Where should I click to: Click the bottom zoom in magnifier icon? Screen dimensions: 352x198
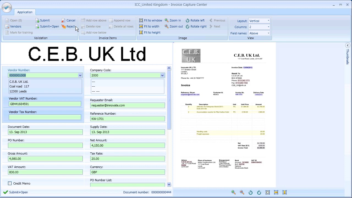pos(233,193)
